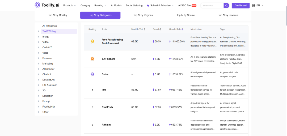Expand the Text&Writing category arrow
287x136 pixels.
click(39, 31)
